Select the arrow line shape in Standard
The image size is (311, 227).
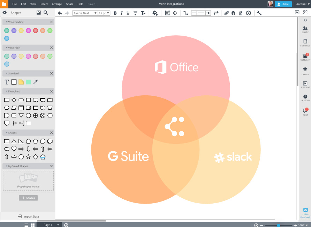36,82
